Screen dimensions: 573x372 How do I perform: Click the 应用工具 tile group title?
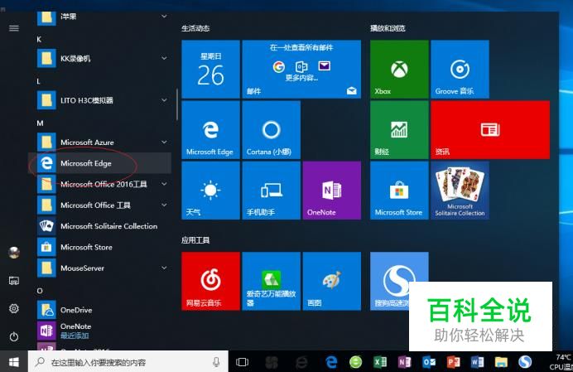click(195, 240)
